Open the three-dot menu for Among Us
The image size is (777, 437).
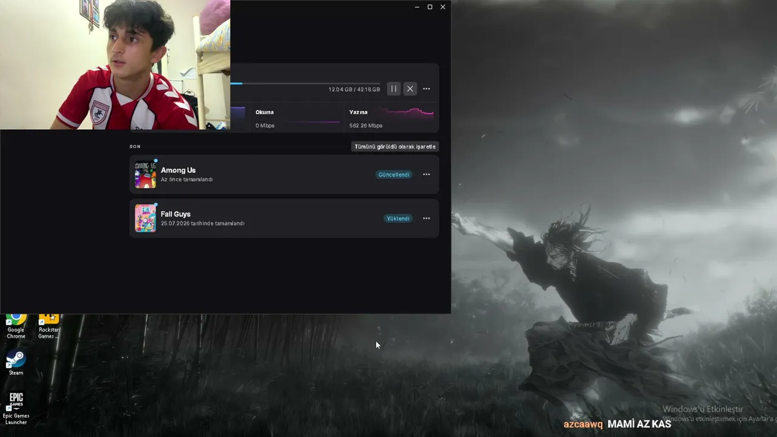tap(426, 174)
